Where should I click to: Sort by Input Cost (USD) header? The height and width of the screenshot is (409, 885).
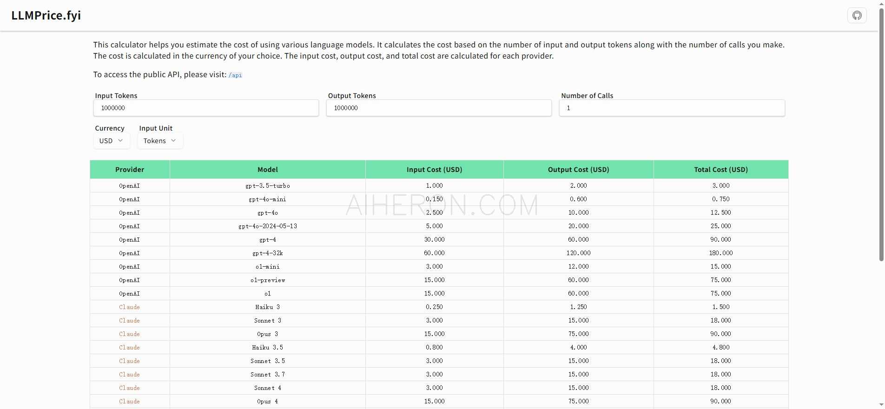pos(434,170)
